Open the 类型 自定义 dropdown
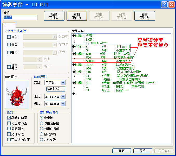This screenshot has height=156, width=176. coord(55,83)
